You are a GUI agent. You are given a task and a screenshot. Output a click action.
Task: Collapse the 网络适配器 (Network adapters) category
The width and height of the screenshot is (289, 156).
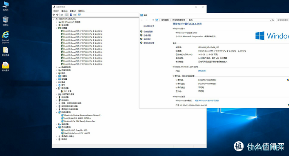pos(57,112)
